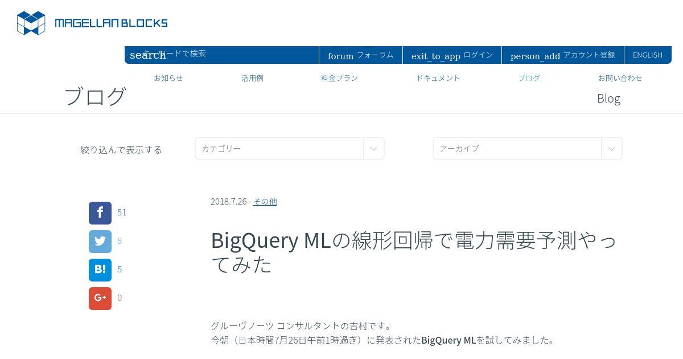Open the 料金プラン menu item
The width and height of the screenshot is (683, 359).
pos(339,78)
